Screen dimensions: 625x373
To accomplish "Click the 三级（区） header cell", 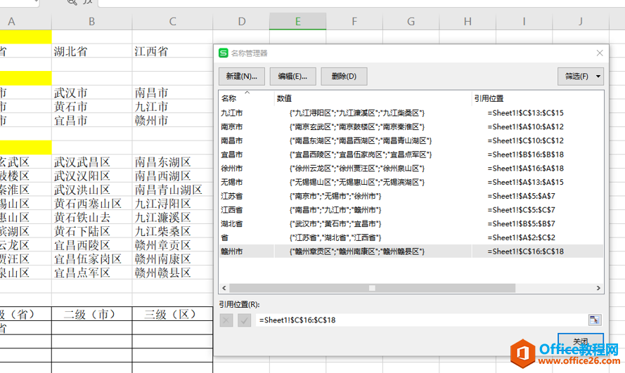I will pos(172,314).
